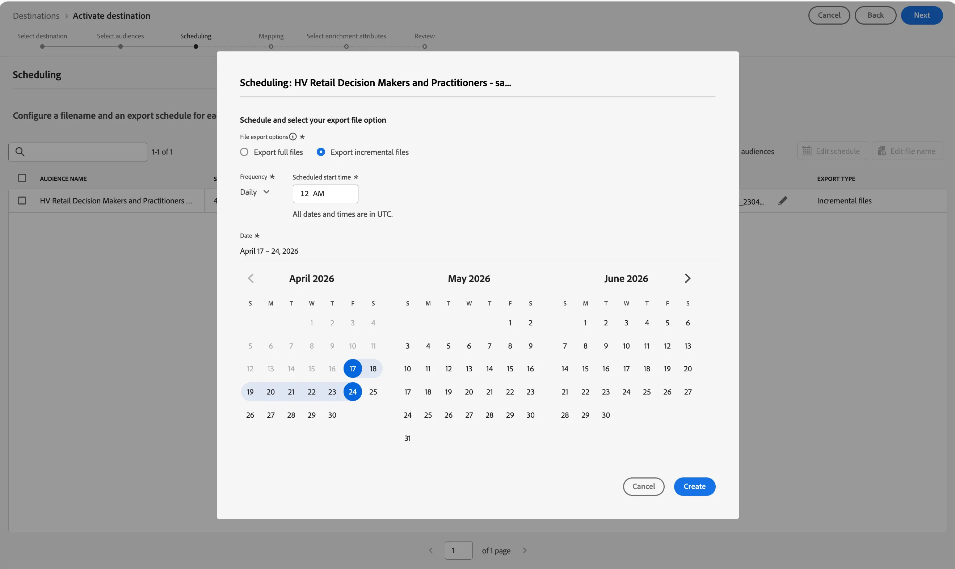Click the page number input box

coord(459,551)
